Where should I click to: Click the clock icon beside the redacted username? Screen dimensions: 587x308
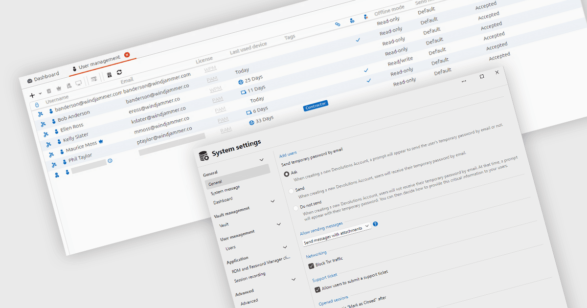[110, 160]
